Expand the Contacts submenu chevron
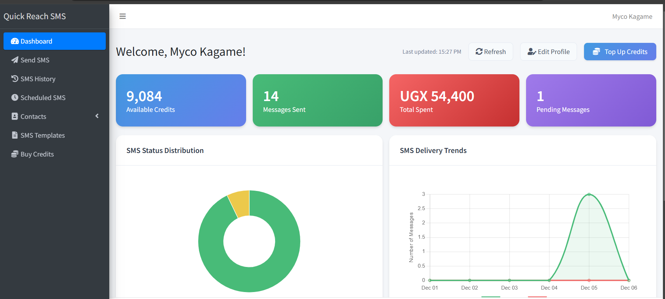The width and height of the screenshot is (665, 299). 97,116
